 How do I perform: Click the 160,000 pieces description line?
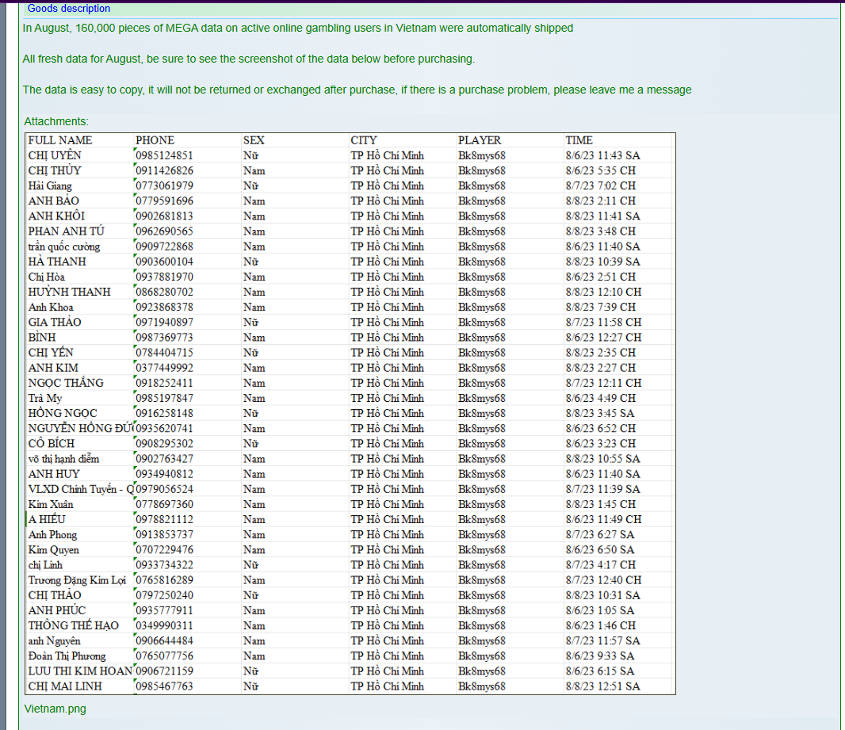tap(297, 28)
